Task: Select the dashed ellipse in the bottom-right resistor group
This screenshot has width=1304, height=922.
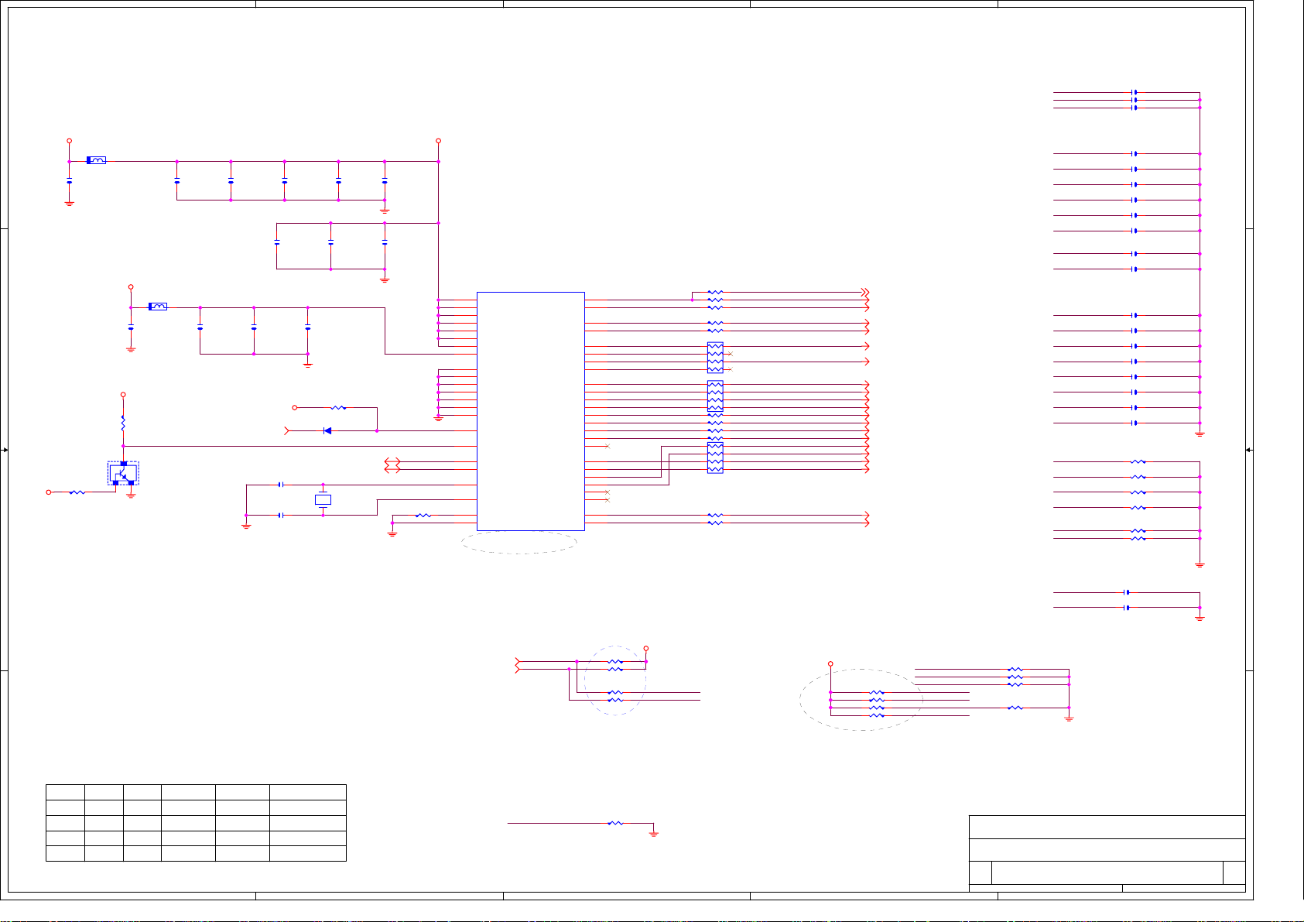Action: pyautogui.click(x=861, y=700)
